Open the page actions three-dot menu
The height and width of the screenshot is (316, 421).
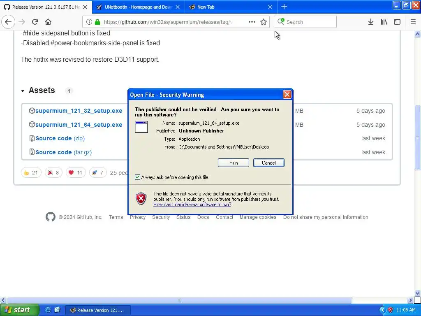point(252,22)
